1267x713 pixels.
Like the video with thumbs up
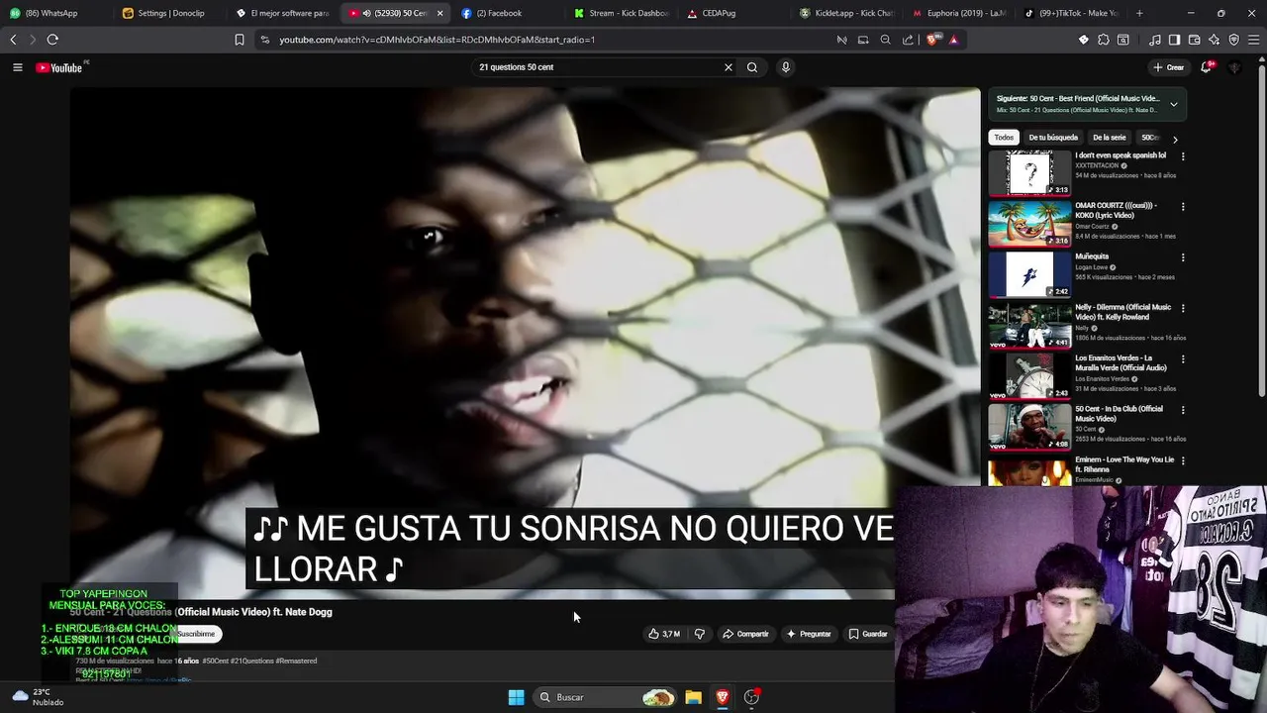[664, 634]
